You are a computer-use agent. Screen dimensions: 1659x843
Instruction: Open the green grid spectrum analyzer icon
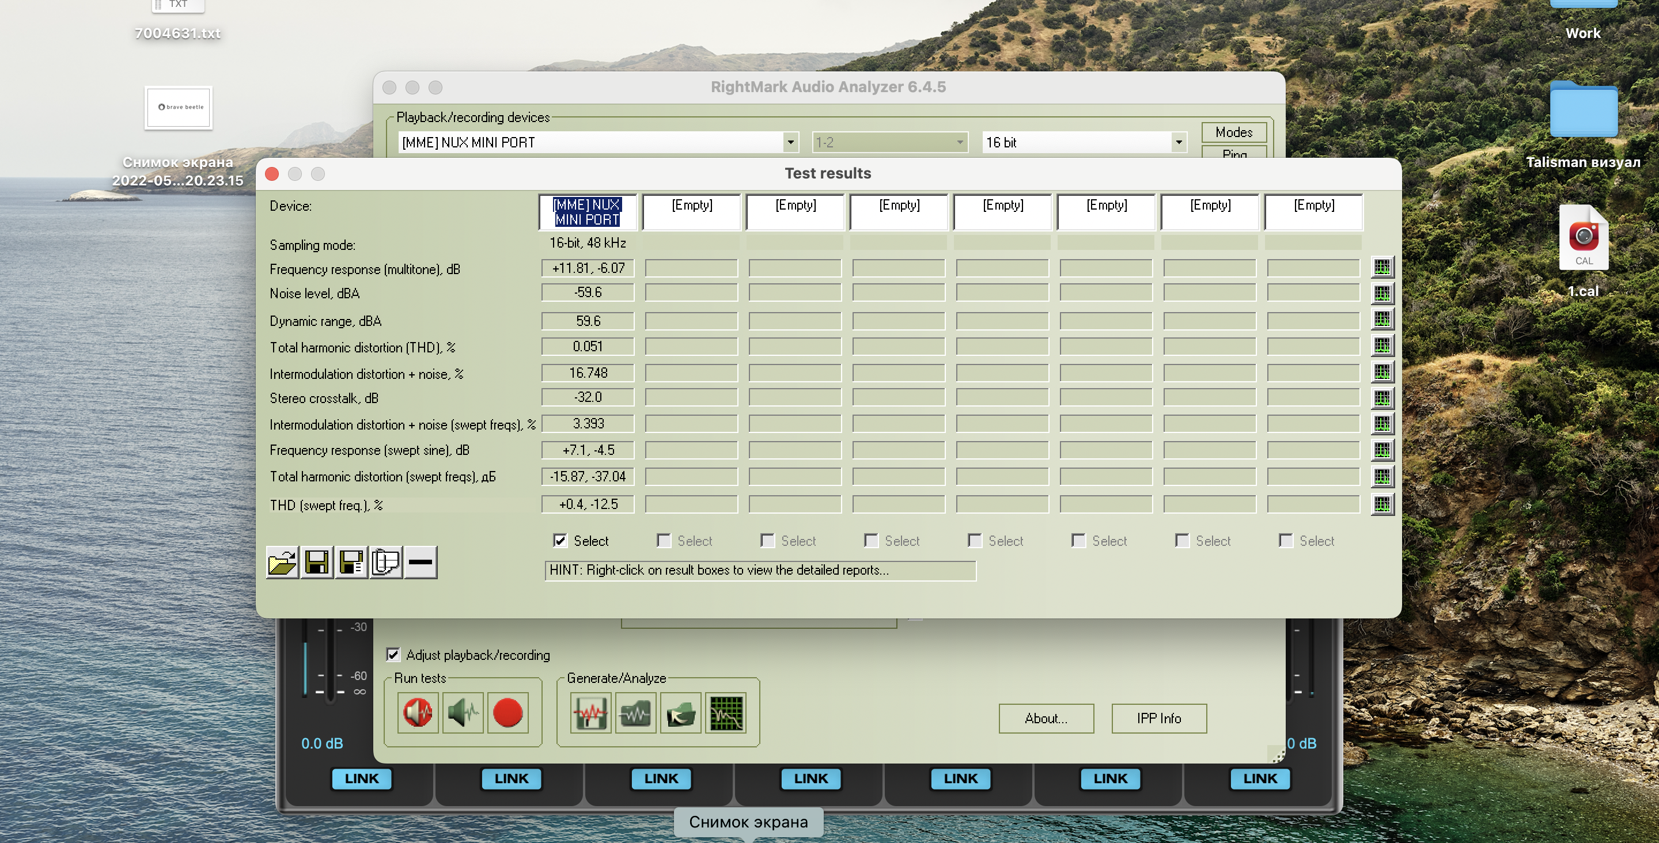click(x=726, y=713)
